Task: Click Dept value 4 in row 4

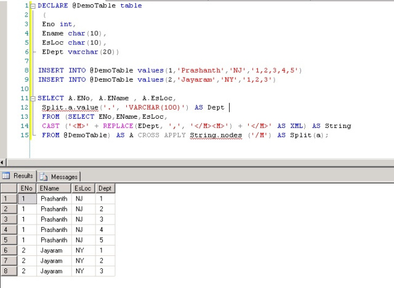Action: pyautogui.click(x=105, y=230)
